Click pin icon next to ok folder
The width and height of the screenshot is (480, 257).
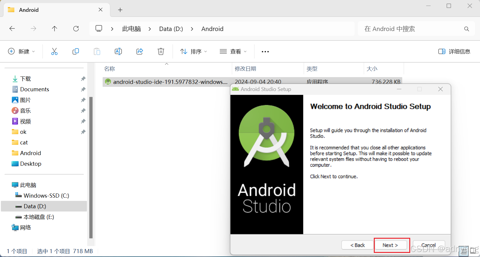coord(83,132)
